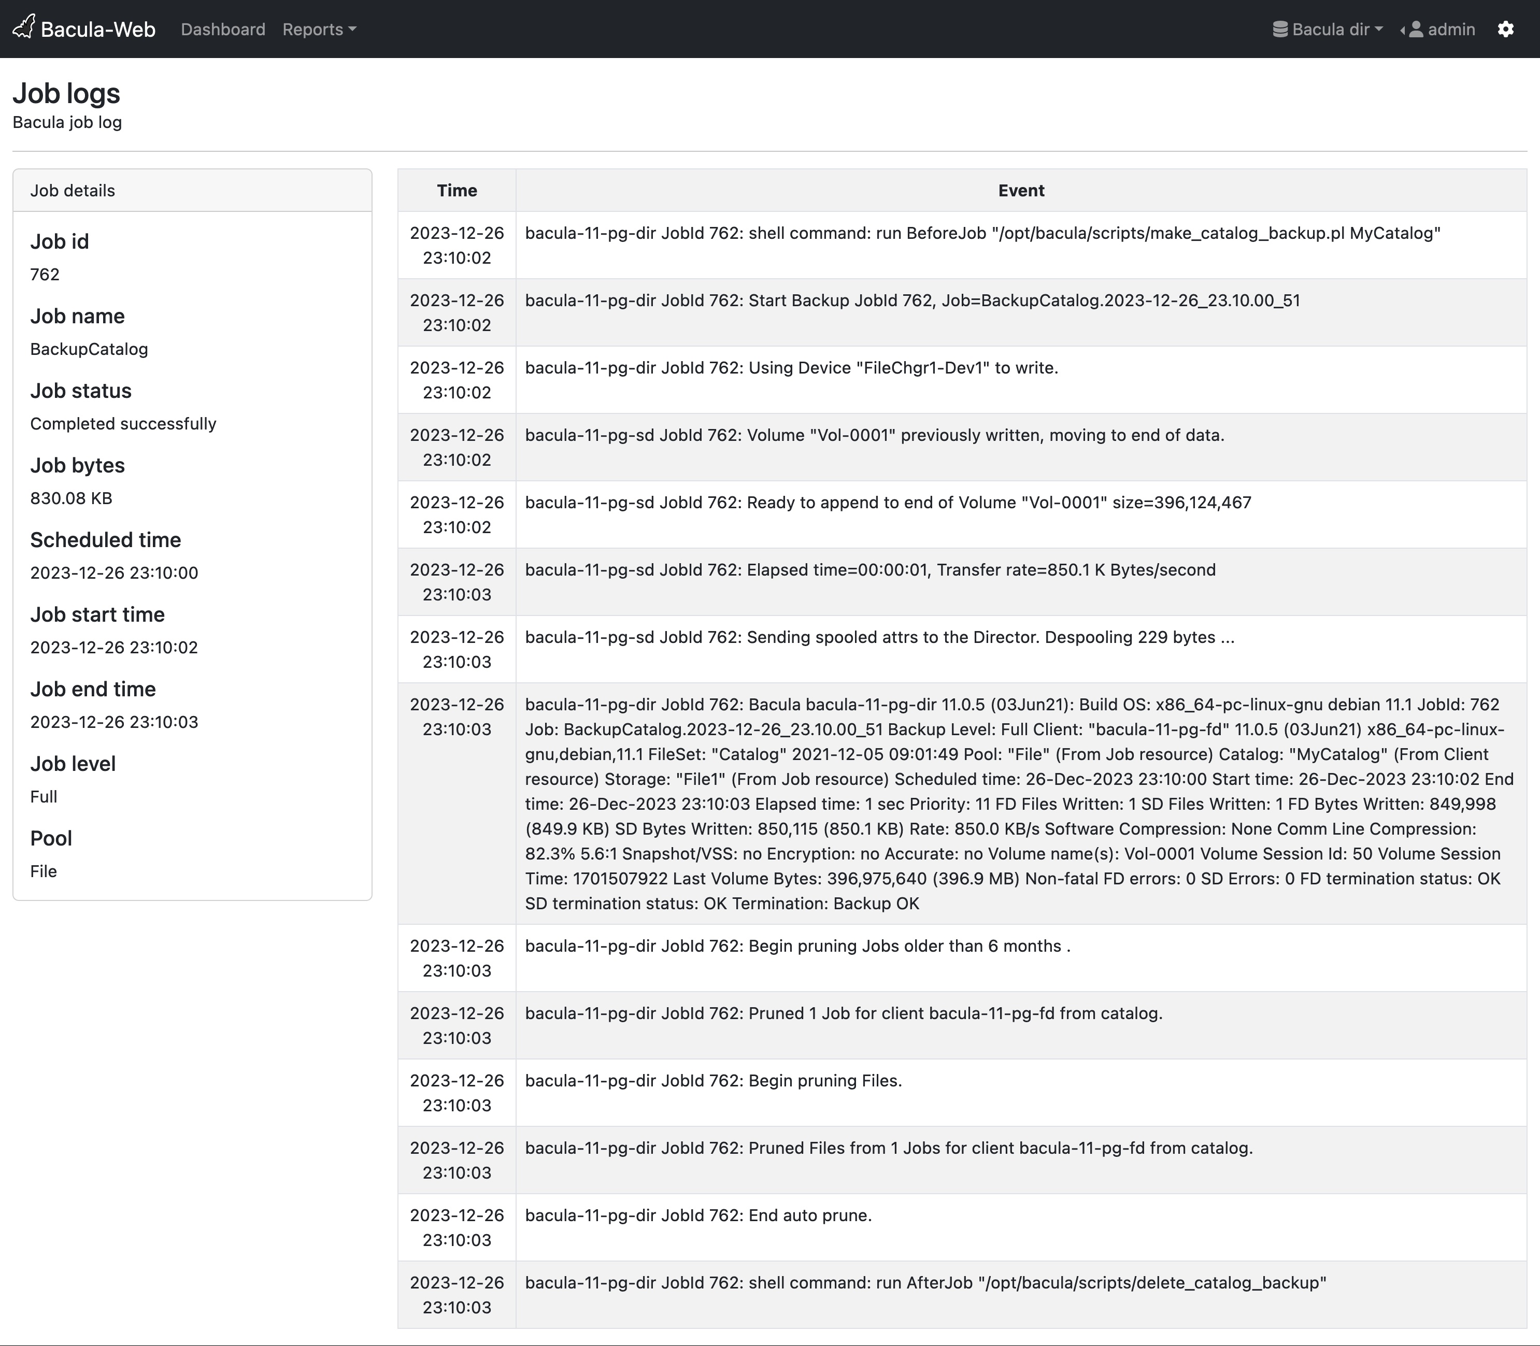Click the Pool label

click(x=51, y=838)
